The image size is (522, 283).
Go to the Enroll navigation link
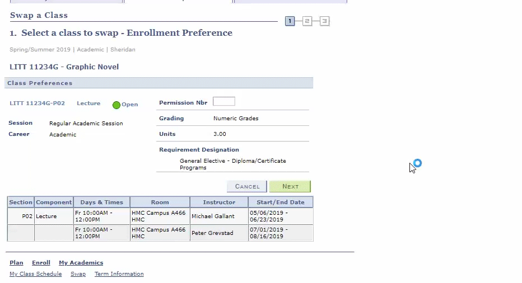(x=41, y=263)
